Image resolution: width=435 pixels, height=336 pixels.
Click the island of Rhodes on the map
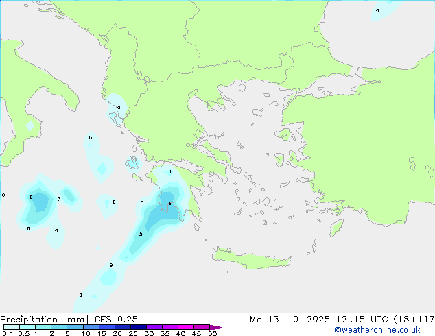click(x=336, y=228)
